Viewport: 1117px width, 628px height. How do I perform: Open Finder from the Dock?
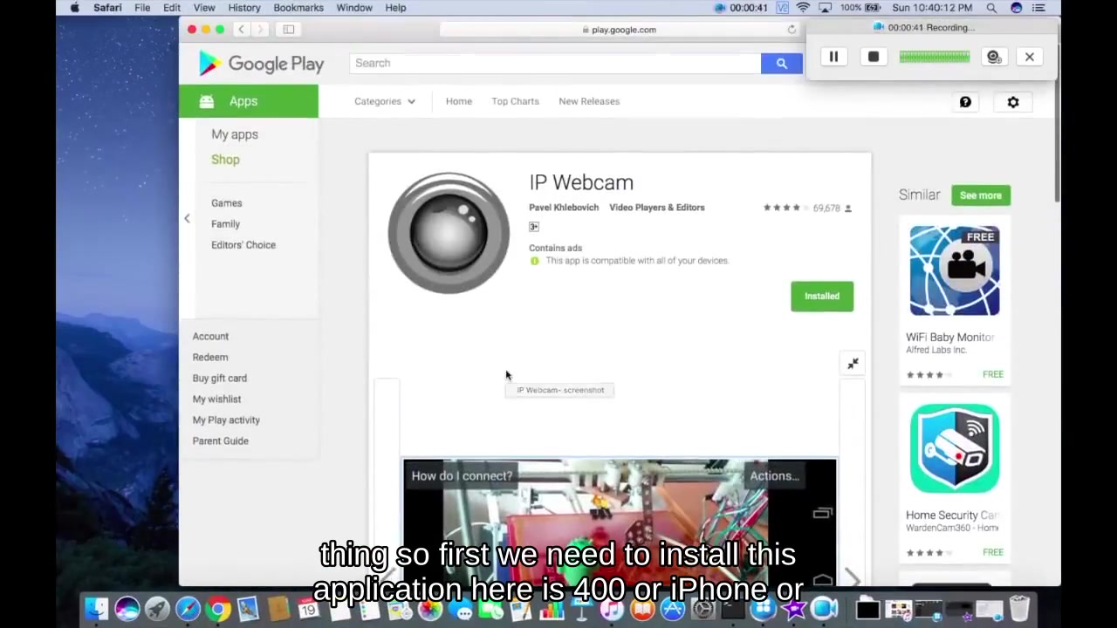tap(96, 608)
